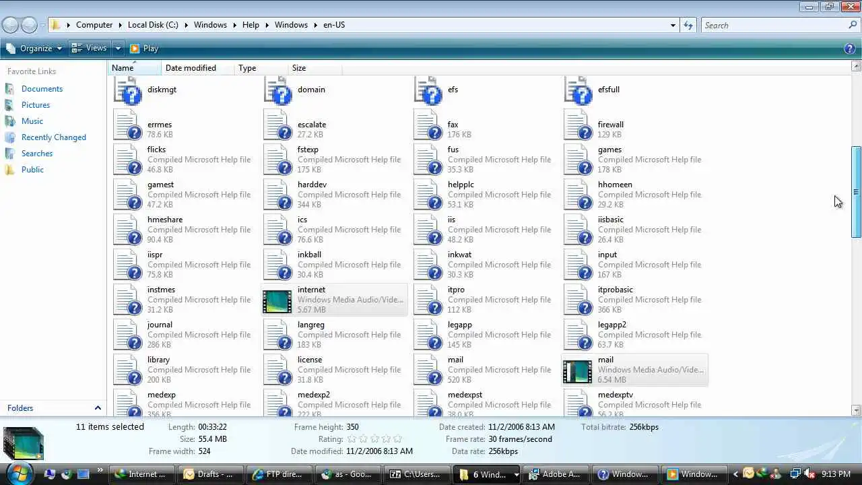Open the 6 Windows Explorer taskbar group
Image resolution: width=862 pixels, height=485 pixels.
(x=488, y=474)
